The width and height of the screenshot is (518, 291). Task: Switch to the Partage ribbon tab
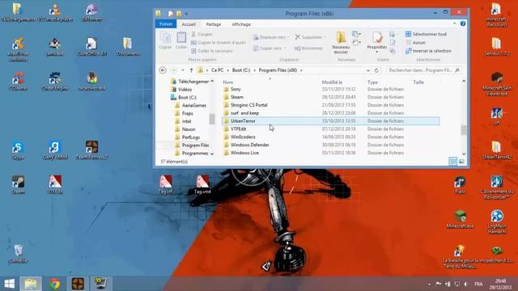[x=214, y=24]
